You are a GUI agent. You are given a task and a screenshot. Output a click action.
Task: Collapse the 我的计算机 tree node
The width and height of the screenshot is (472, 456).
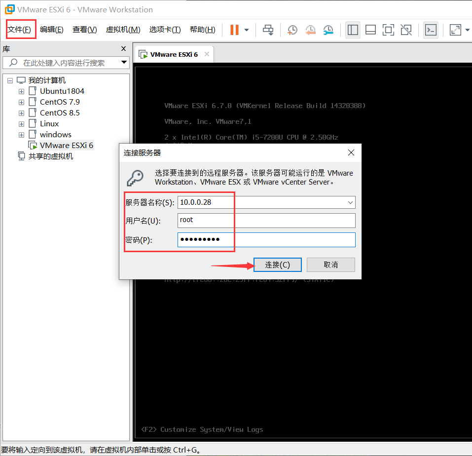[10, 80]
